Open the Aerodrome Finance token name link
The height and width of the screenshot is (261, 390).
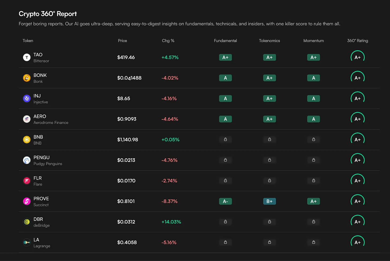[x=51, y=122]
